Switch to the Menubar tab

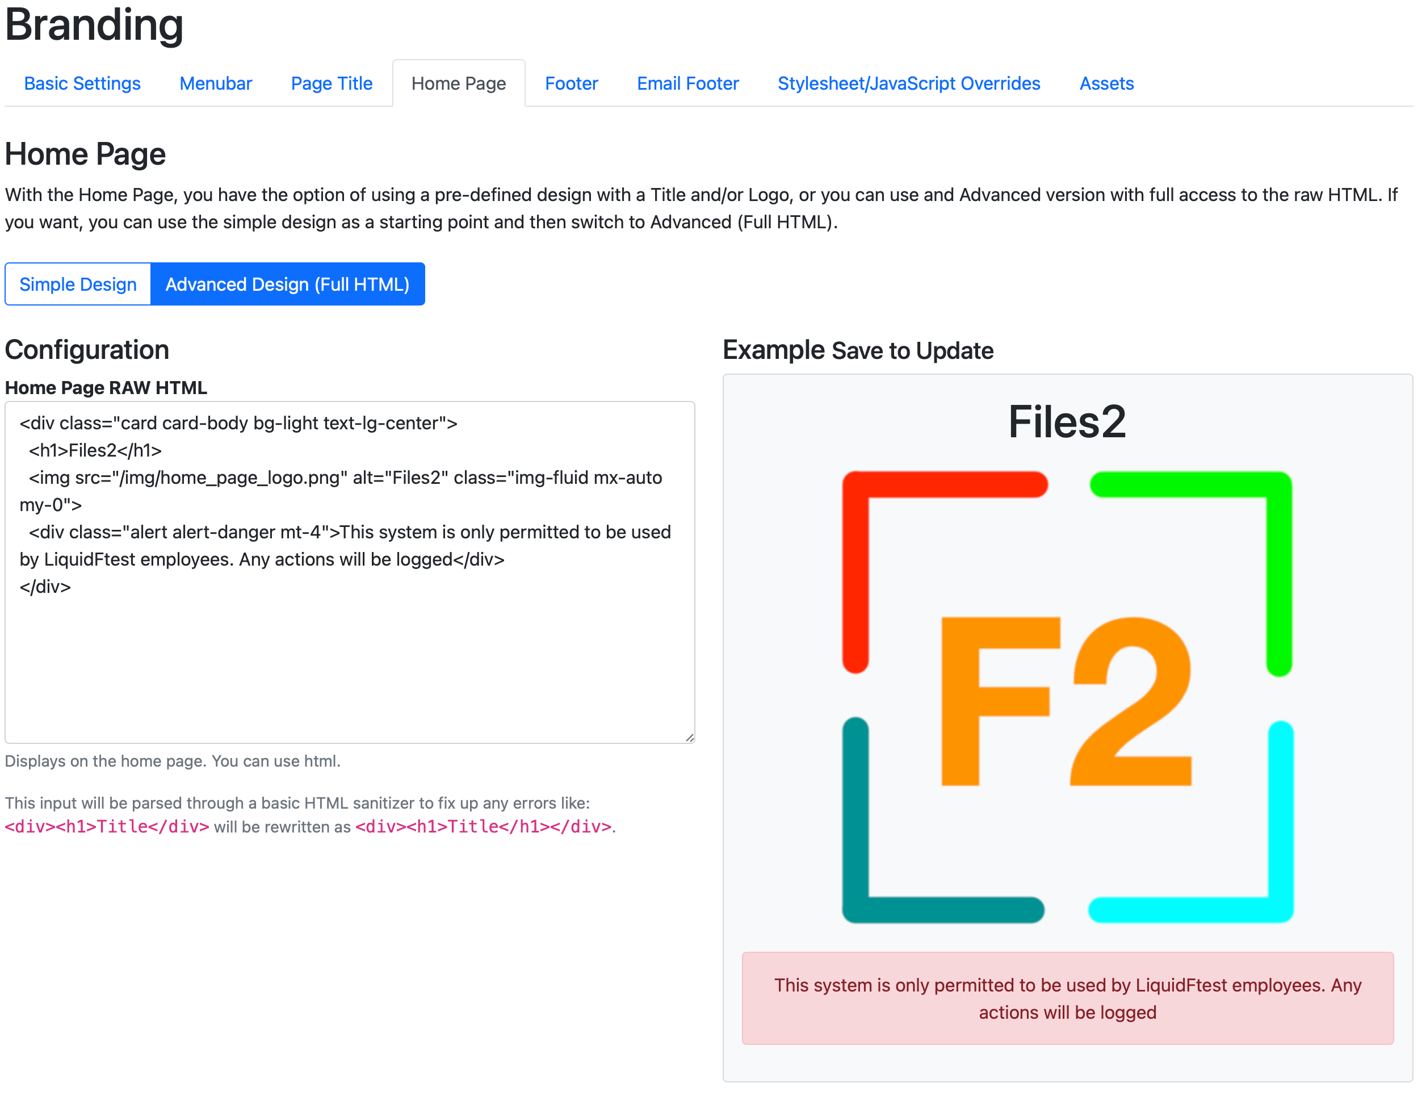pos(215,83)
